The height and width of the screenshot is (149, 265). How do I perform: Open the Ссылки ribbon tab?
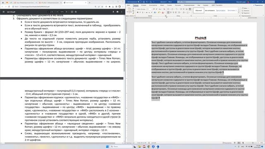point(169,5)
